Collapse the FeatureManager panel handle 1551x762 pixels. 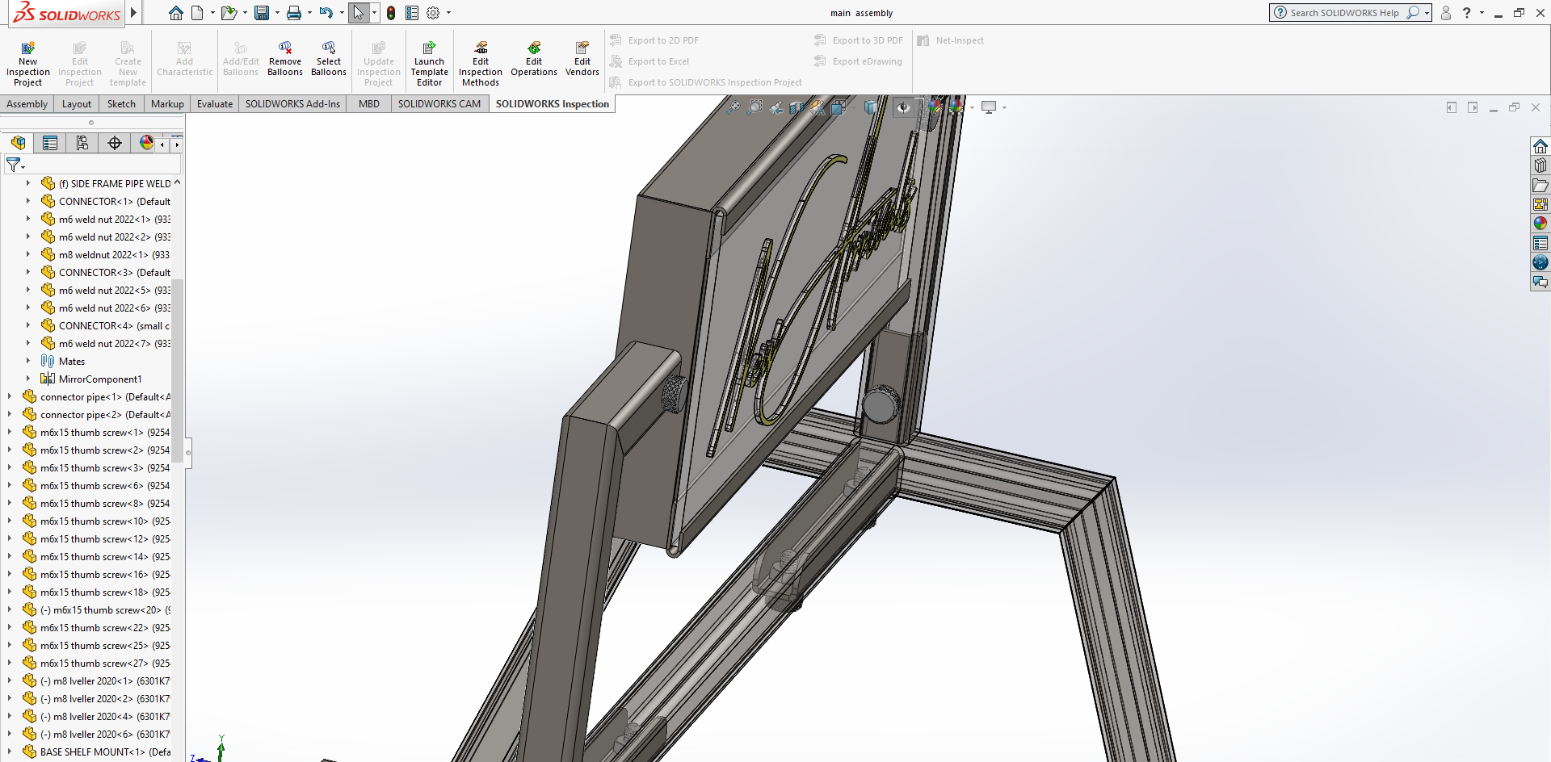click(188, 452)
